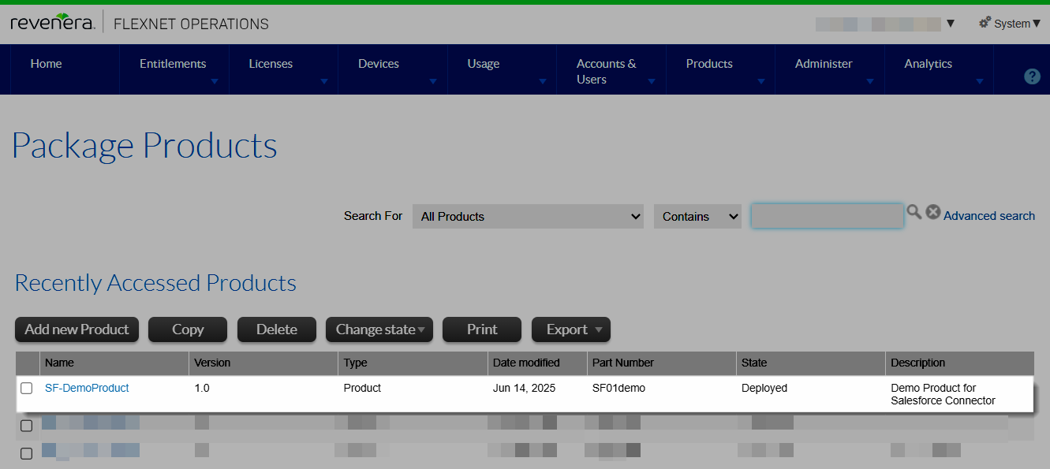Open the help question mark icon
The width and height of the screenshot is (1050, 469).
pyautogui.click(x=1032, y=76)
